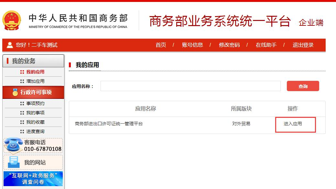Open 账号信息 in the navigation bar
The image size is (336, 189).
[x=192, y=45]
